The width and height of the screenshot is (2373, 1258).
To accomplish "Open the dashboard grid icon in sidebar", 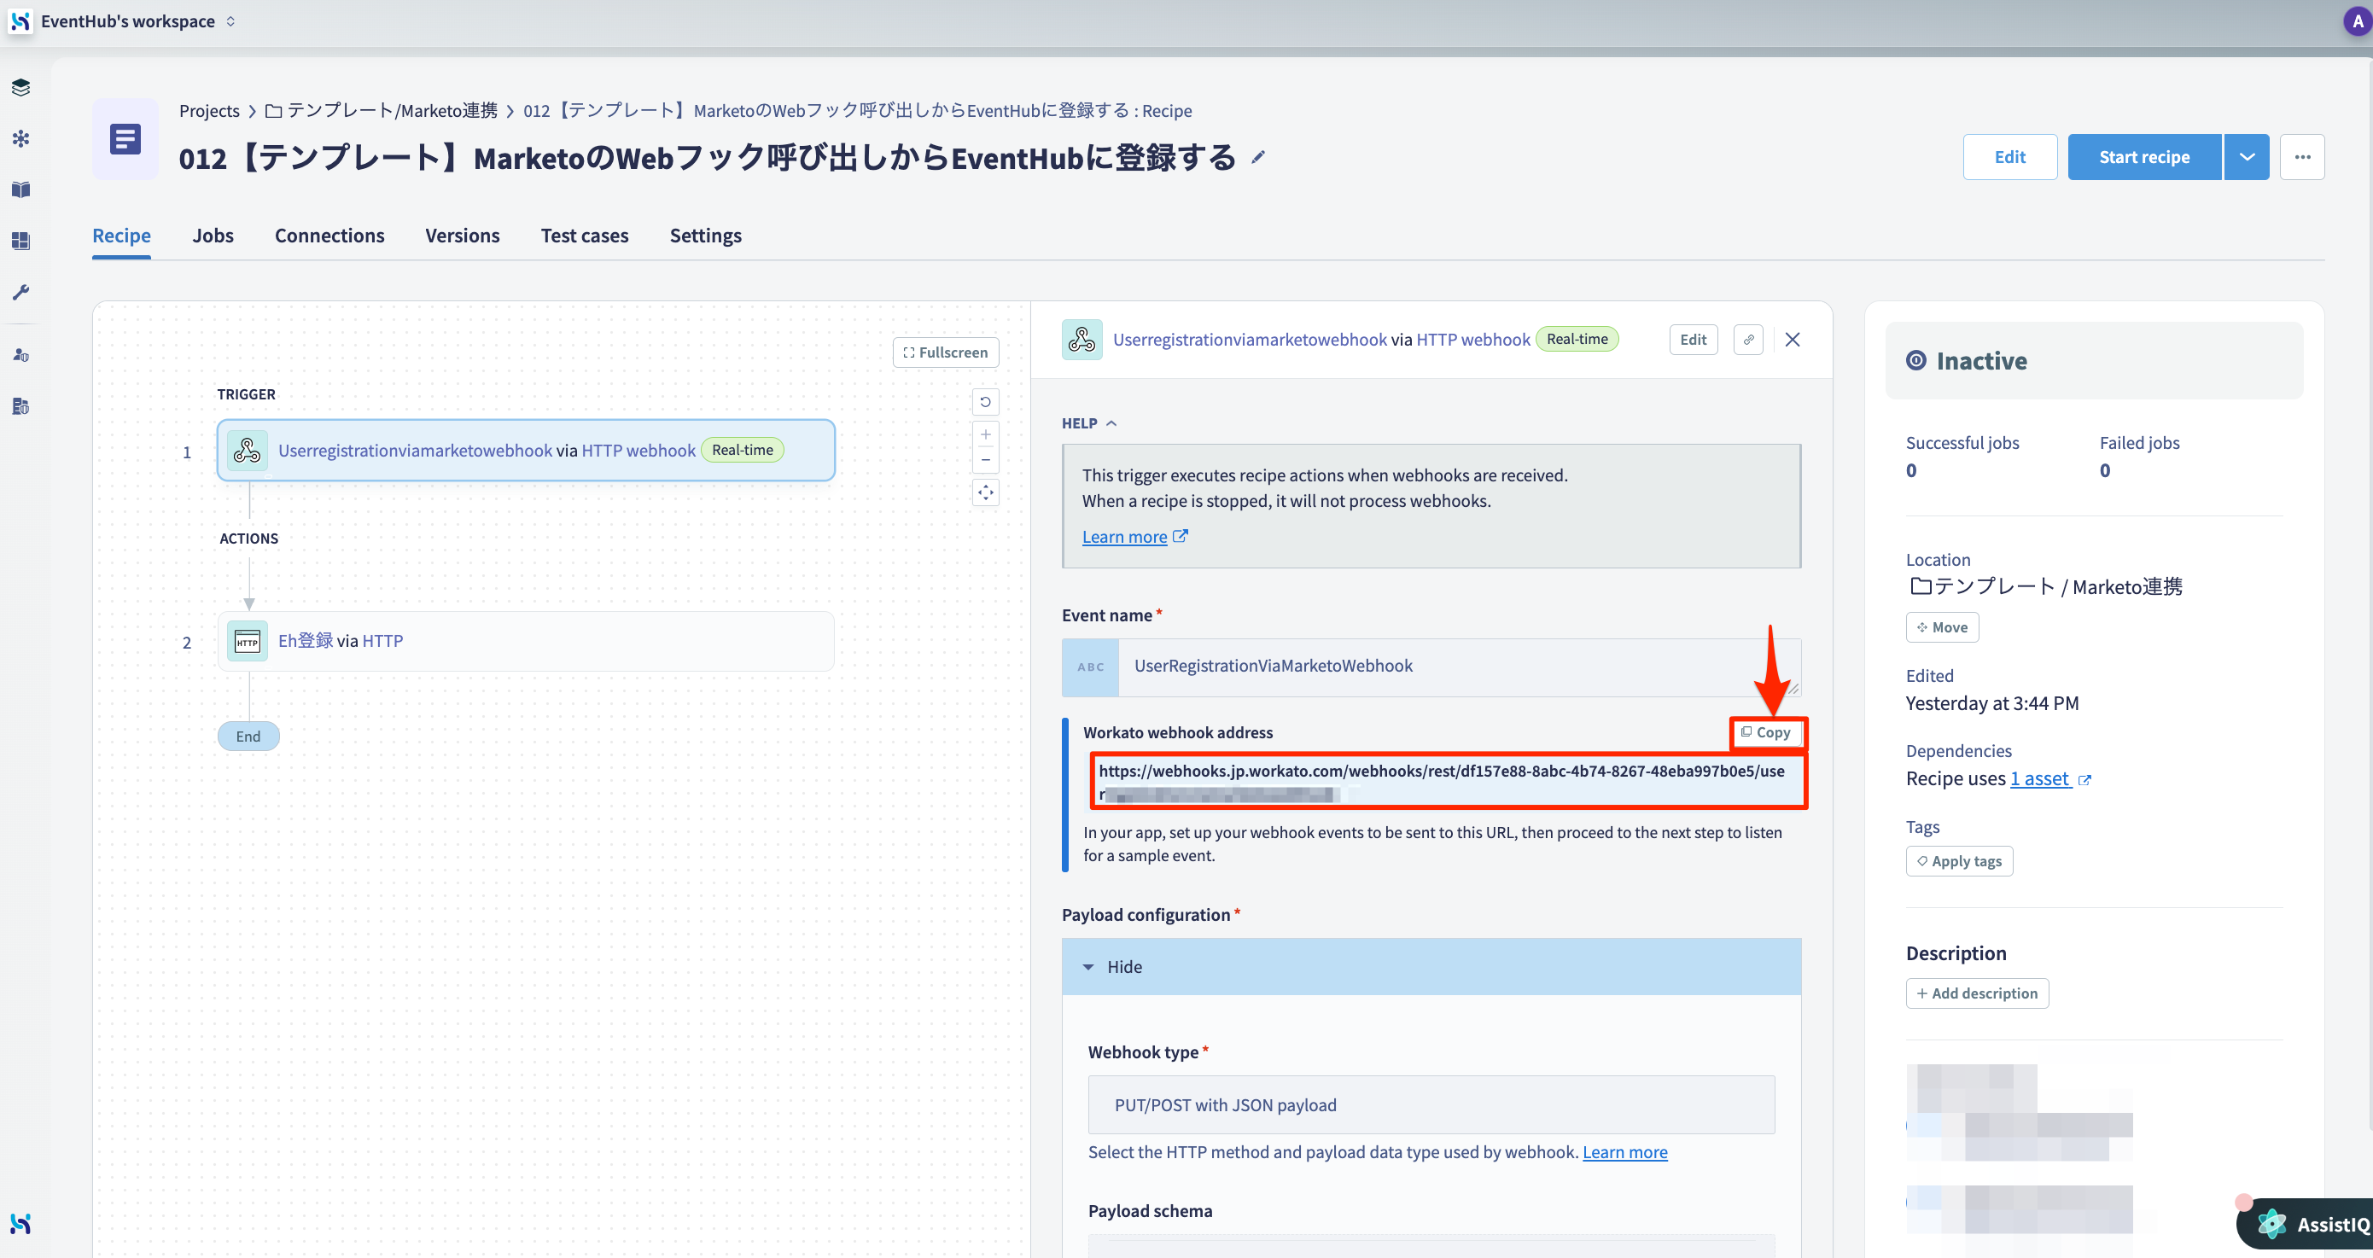I will 21,241.
